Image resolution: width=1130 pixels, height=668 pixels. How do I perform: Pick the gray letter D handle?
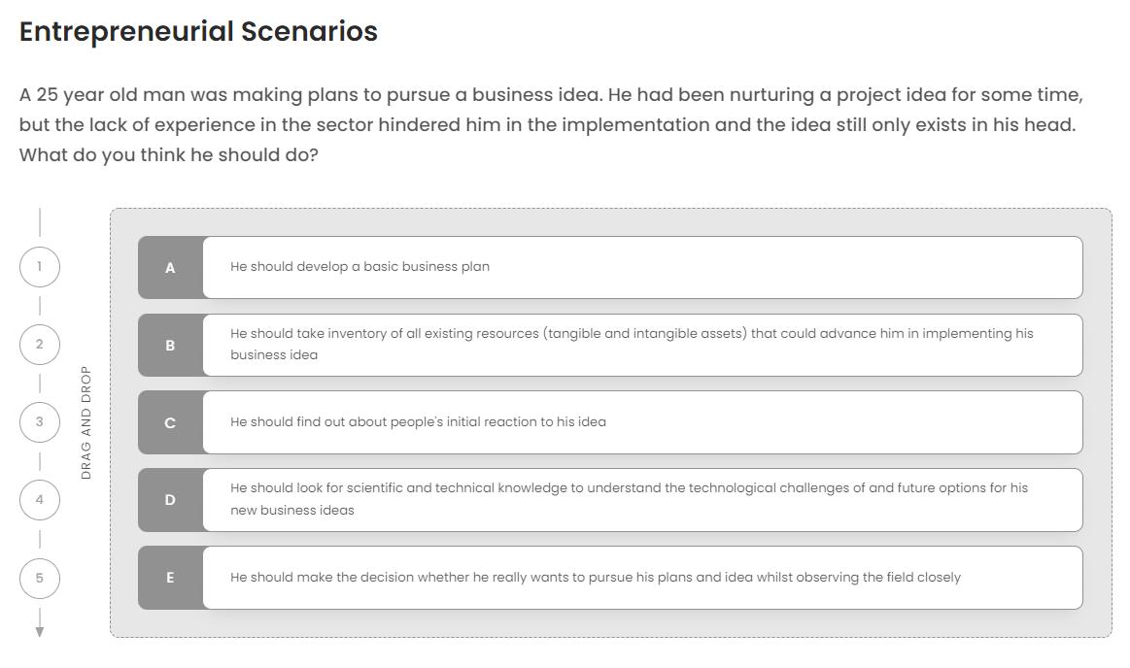171,500
